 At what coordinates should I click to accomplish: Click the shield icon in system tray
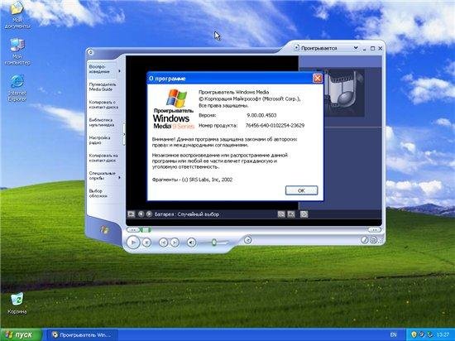414,334
